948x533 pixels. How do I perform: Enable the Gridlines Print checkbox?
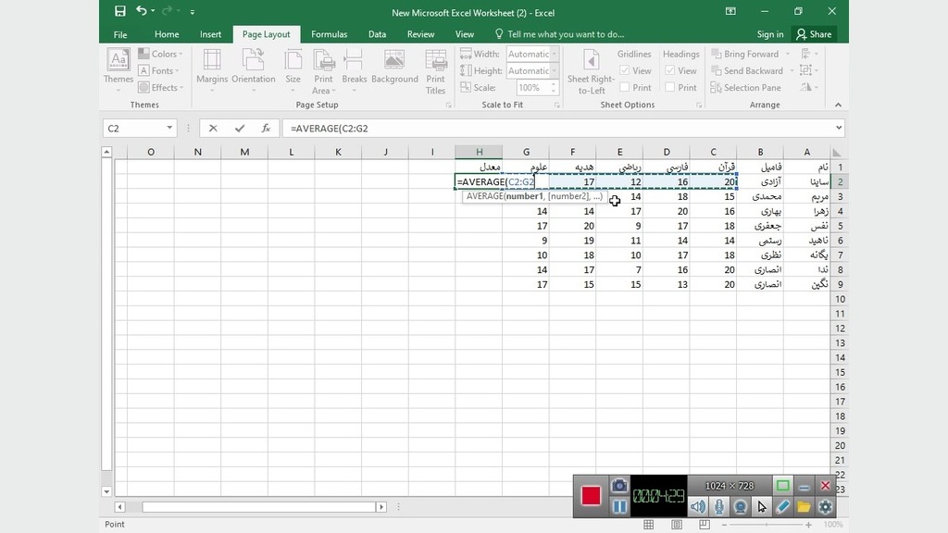pos(624,88)
